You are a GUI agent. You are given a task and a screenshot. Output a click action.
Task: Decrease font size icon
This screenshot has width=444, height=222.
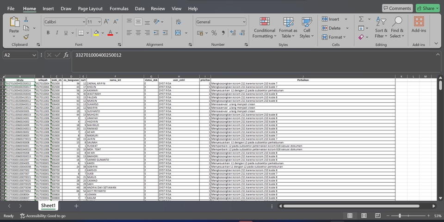(x=116, y=22)
